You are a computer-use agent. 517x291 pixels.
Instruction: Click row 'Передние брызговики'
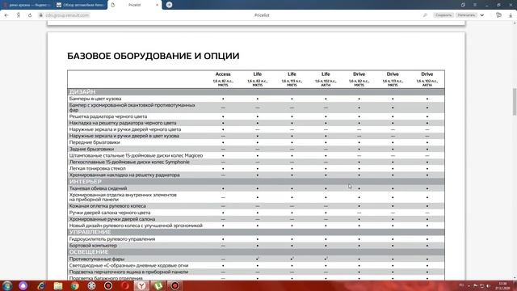[x=256, y=142]
